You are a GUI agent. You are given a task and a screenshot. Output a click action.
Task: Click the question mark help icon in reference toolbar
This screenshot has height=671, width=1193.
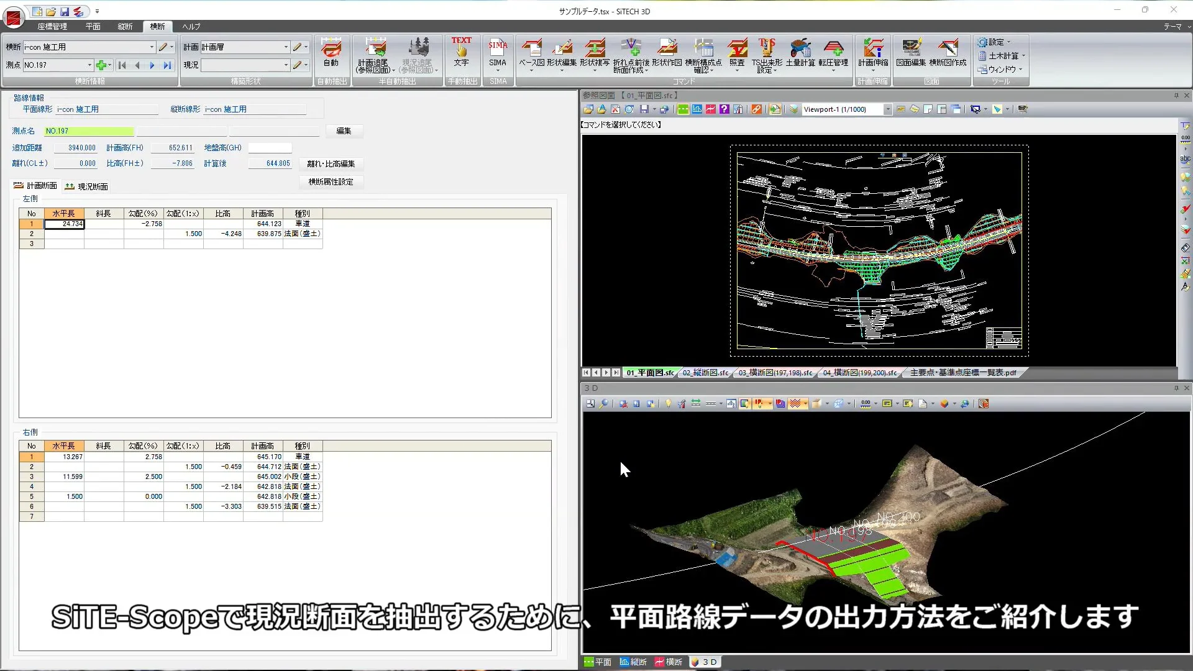click(x=724, y=109)
